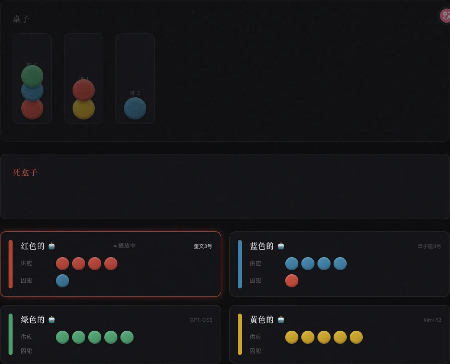Click the 桌子 heading
This screenshot has height=364, width=450.
(21, 20)
